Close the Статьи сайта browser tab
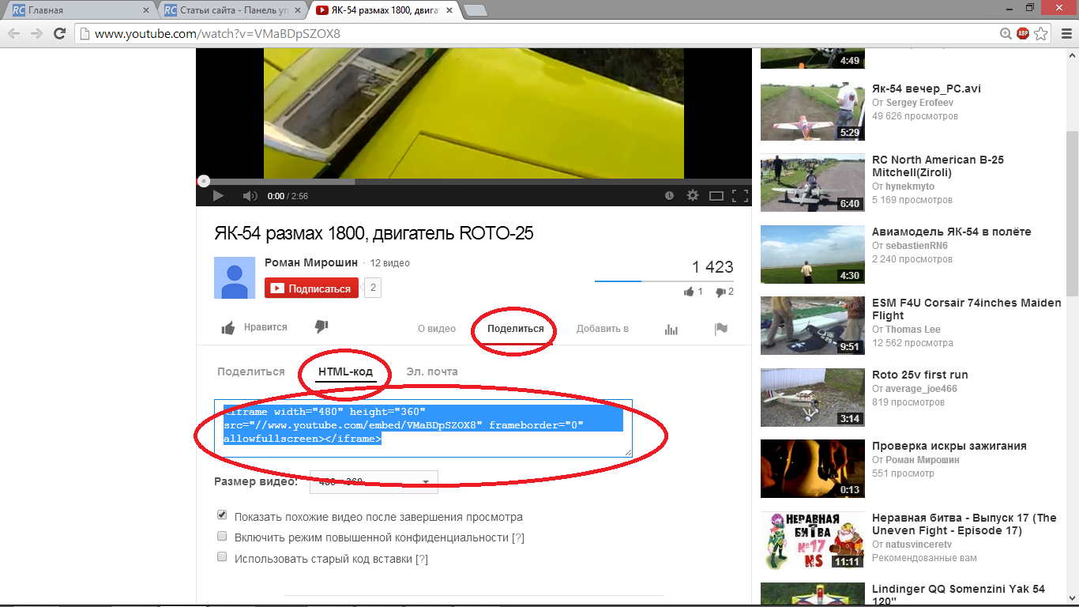 (297, 10)
